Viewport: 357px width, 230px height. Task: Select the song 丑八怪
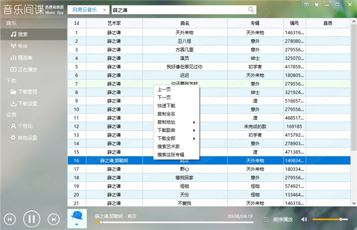click(184, 41)
